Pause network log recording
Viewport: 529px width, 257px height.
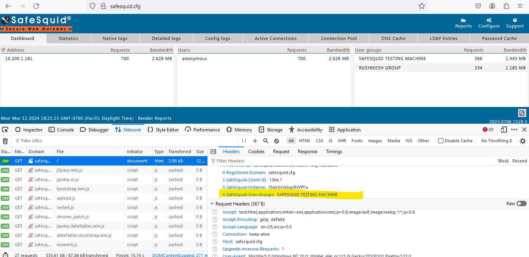[244, 141]
